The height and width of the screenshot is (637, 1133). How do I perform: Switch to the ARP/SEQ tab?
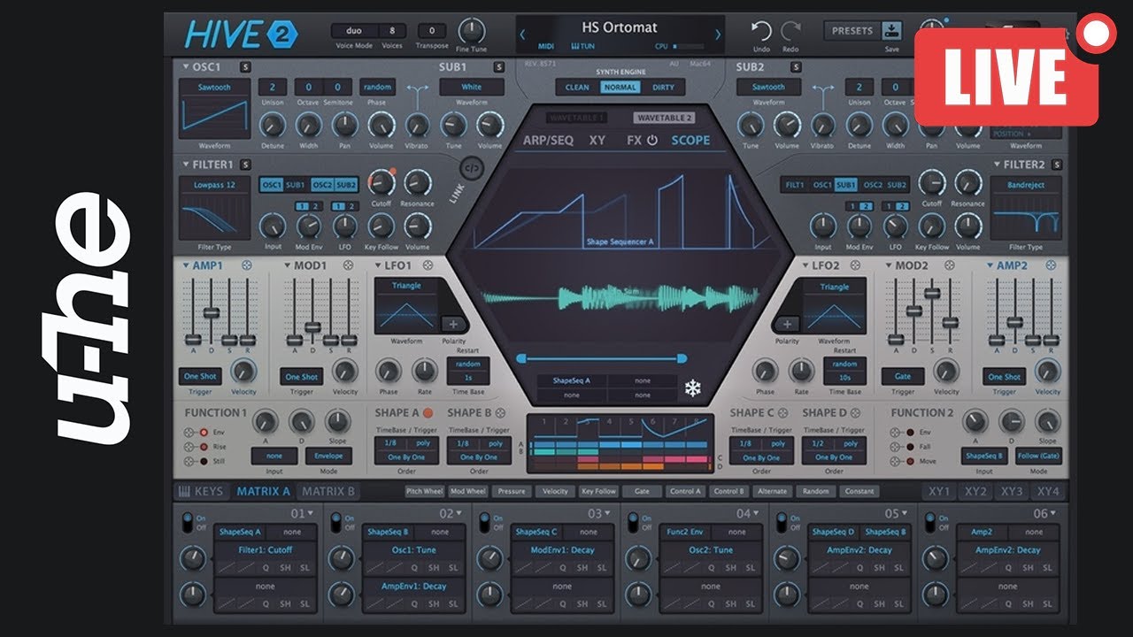click(548, 140)
